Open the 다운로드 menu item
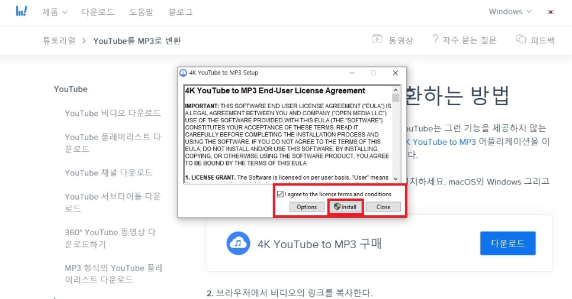 [98, 12]
